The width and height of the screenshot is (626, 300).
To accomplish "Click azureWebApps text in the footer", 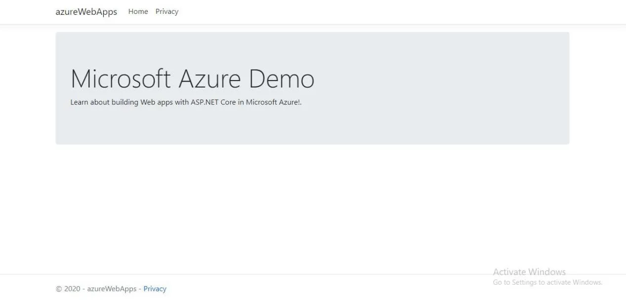I will (112, 289).
